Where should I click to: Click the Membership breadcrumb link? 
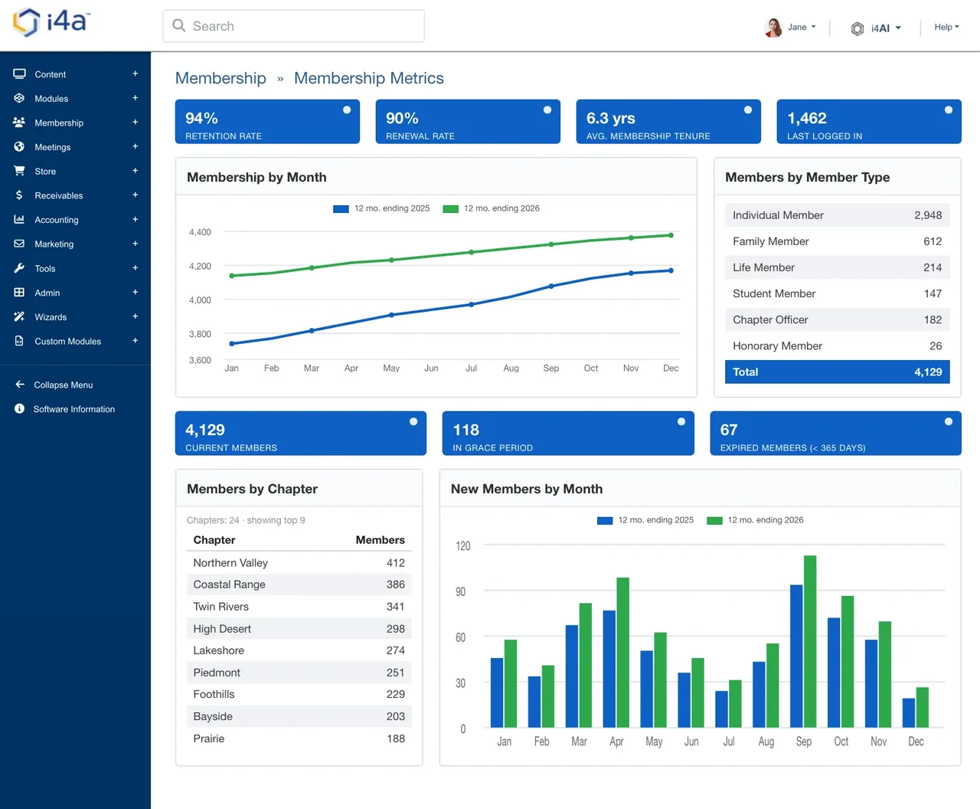220,78
